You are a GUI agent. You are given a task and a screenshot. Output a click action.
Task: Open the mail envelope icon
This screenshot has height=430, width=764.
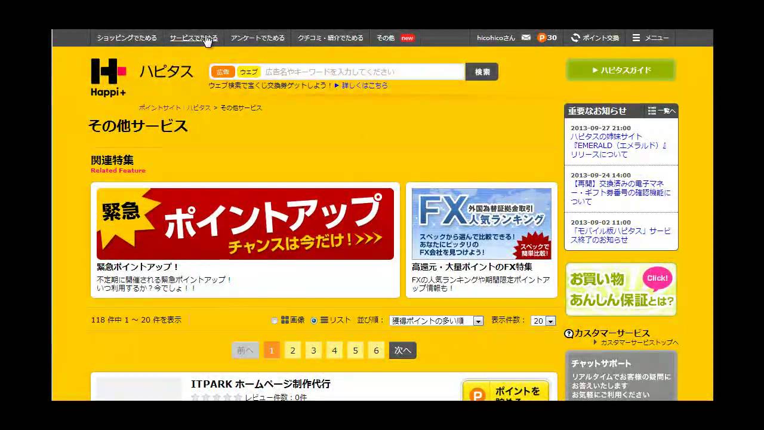click(x=526, y=38)
